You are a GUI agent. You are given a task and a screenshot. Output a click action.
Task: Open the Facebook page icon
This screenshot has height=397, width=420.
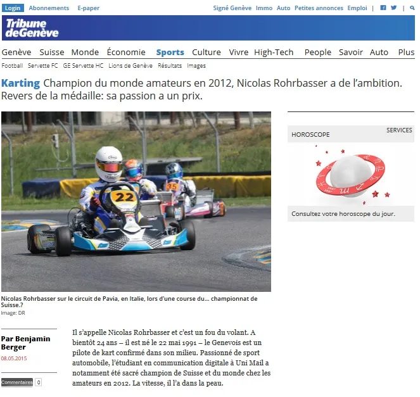coord(383,8)
